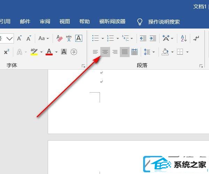
Task: Toggle show paragraph marks
Action: pos(196,38)
